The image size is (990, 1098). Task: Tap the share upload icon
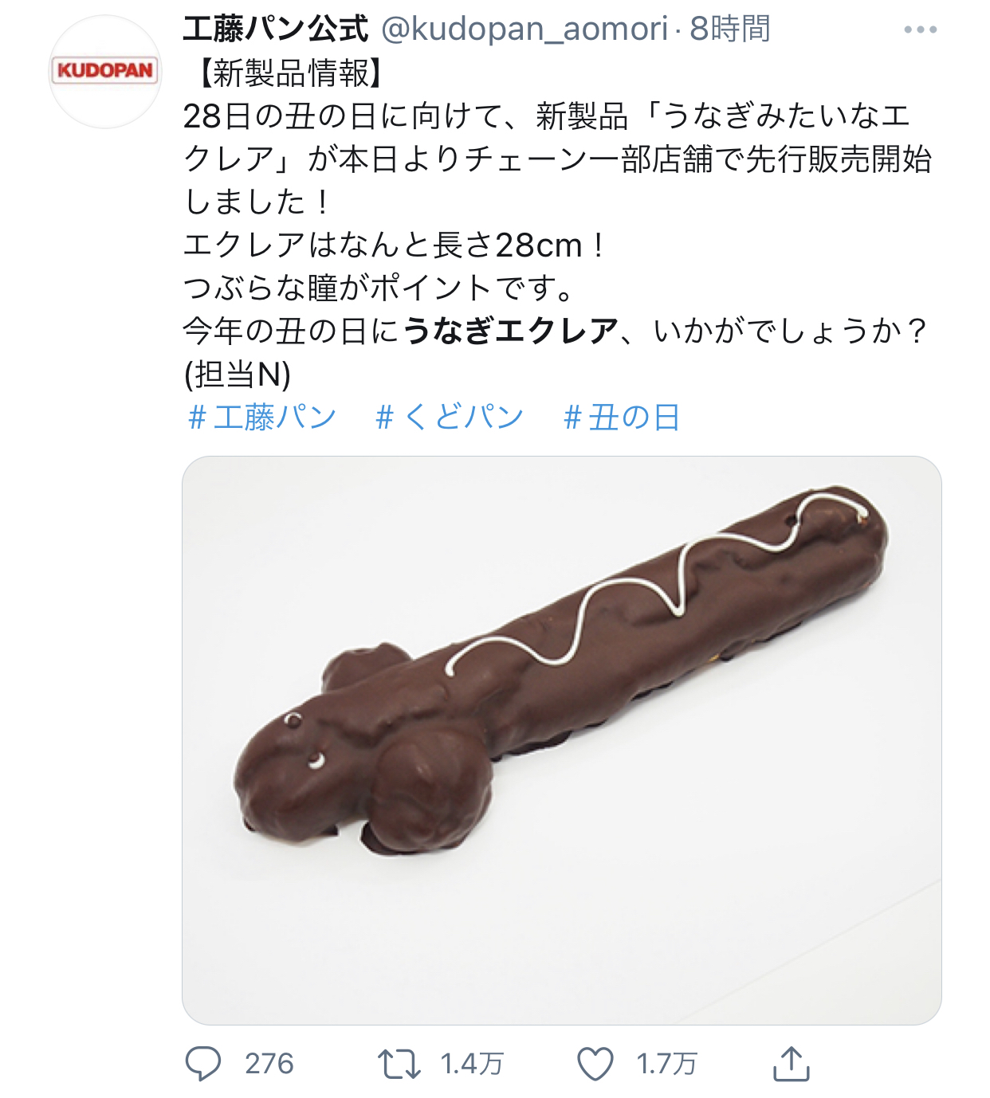click(x=792, y=1064)
